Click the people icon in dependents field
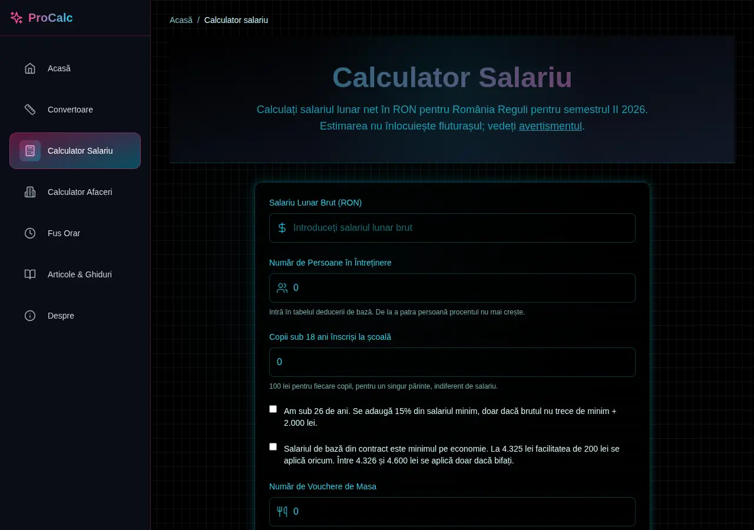The image size is (754, 530). point(282,288)
